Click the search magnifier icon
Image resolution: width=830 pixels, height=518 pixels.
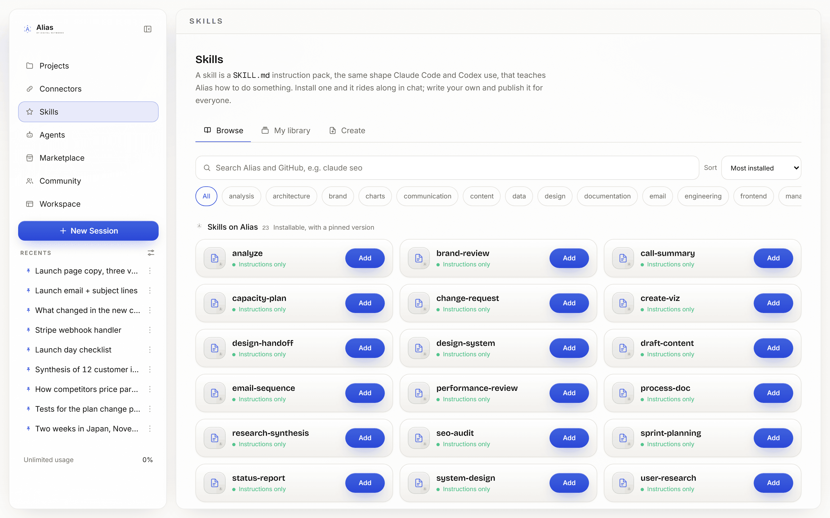(x=207, y=168)
